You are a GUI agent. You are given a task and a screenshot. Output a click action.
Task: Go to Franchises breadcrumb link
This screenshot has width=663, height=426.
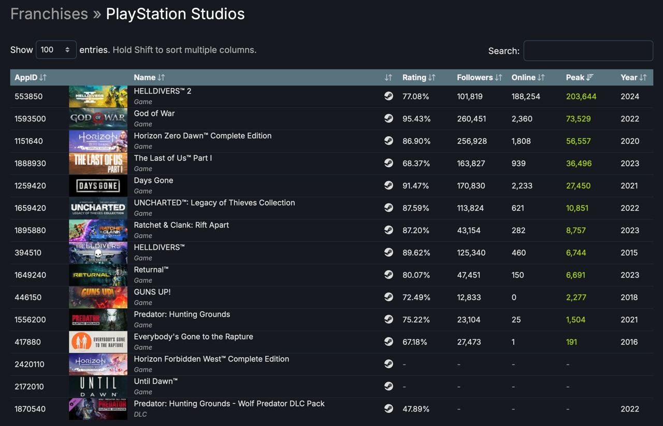coord(49,14)
